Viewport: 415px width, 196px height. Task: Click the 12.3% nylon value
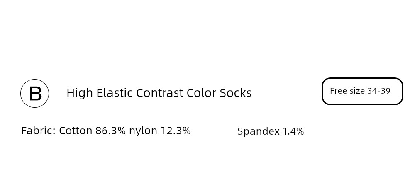tap(176, 131)
